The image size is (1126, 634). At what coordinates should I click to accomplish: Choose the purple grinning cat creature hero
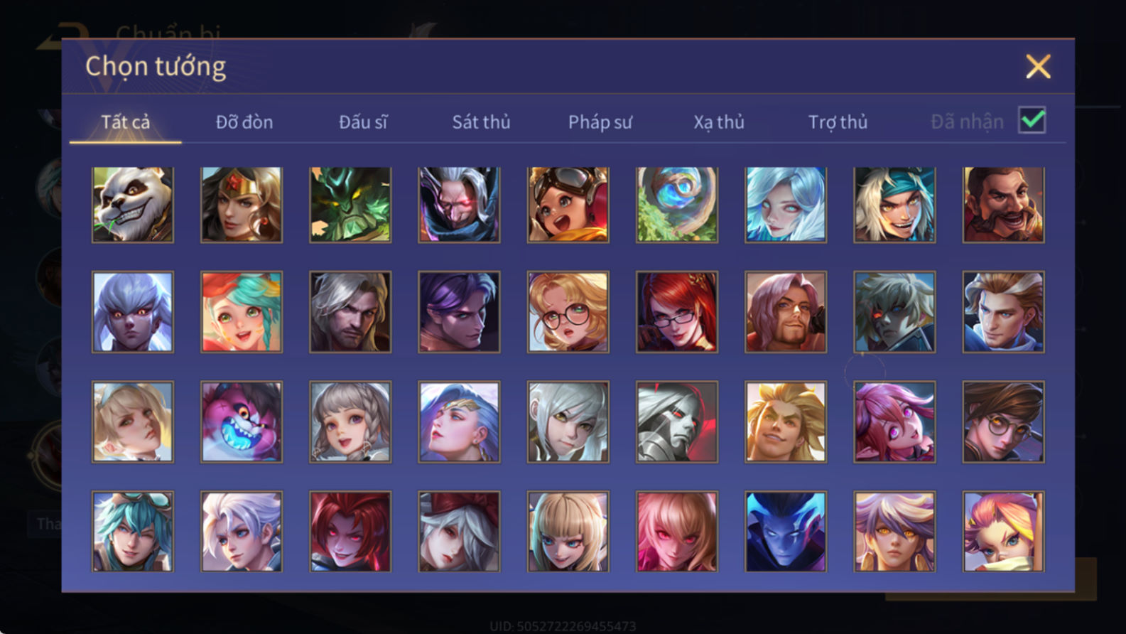click(x=242, y=422)
